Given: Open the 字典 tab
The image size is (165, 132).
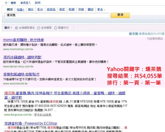Looking at the screenshot, I should click(x=81, y=10).
